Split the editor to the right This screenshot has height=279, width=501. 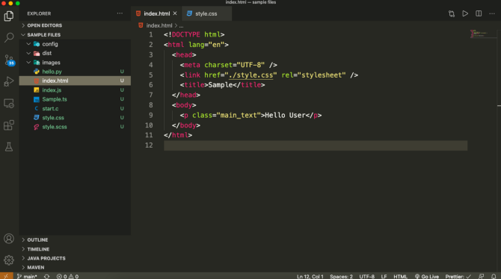coord(479,13)
